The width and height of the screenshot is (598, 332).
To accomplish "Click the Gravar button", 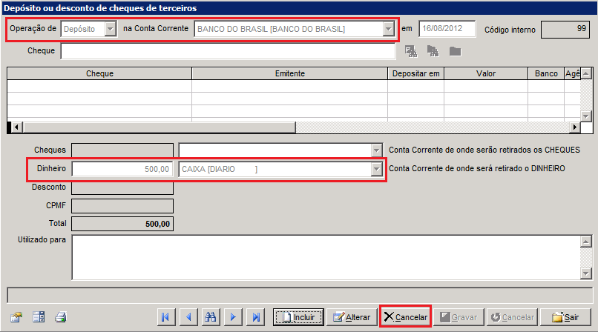I will click(x=459, y=316).
